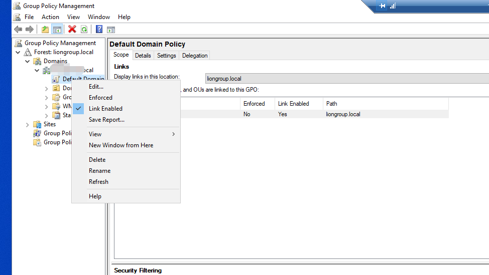
Task: Choose Refresh from the context menu
Action: coord(126,182)
